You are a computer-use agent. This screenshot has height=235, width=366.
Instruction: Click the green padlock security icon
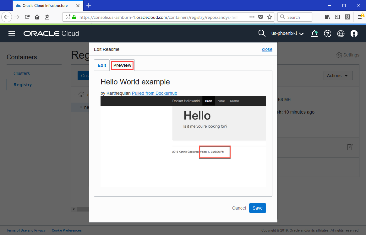[x=74, y=17]
